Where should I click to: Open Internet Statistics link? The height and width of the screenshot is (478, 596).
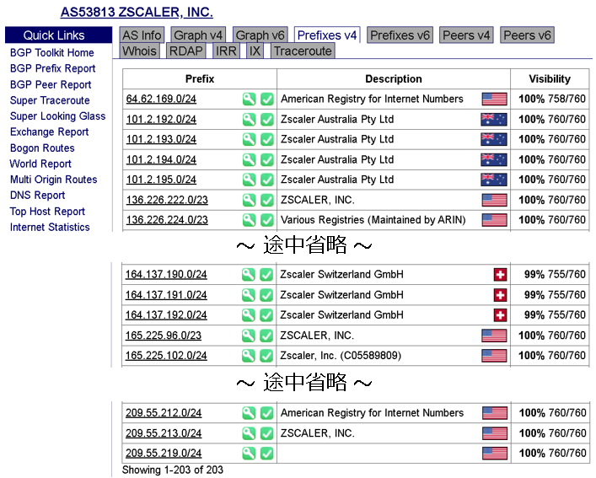[50, 228]
